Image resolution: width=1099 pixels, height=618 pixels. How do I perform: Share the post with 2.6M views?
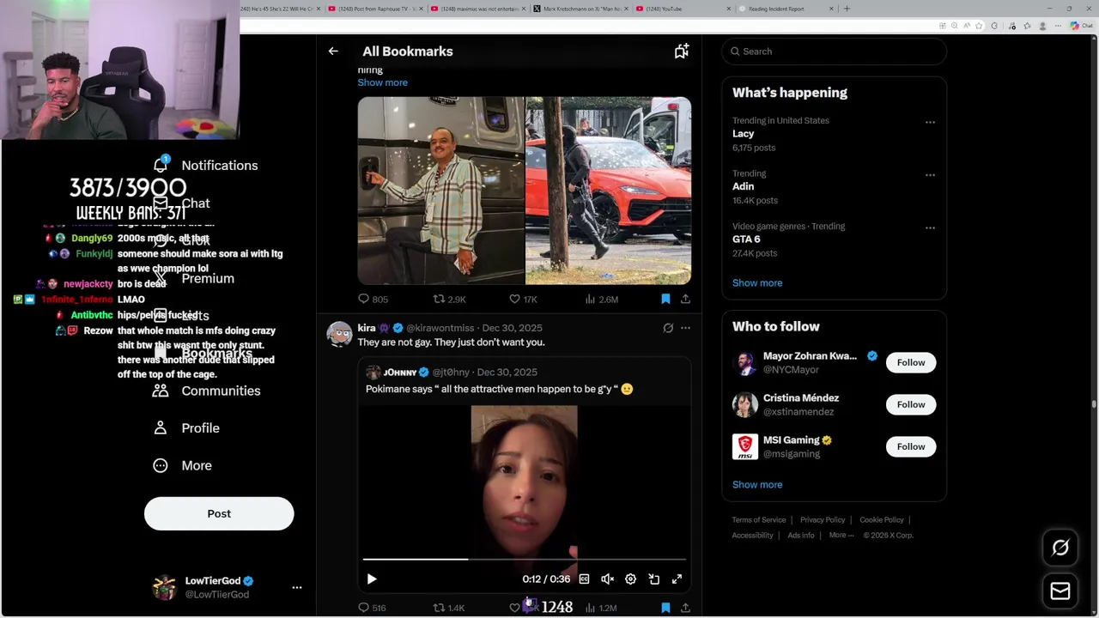[685, 299]
